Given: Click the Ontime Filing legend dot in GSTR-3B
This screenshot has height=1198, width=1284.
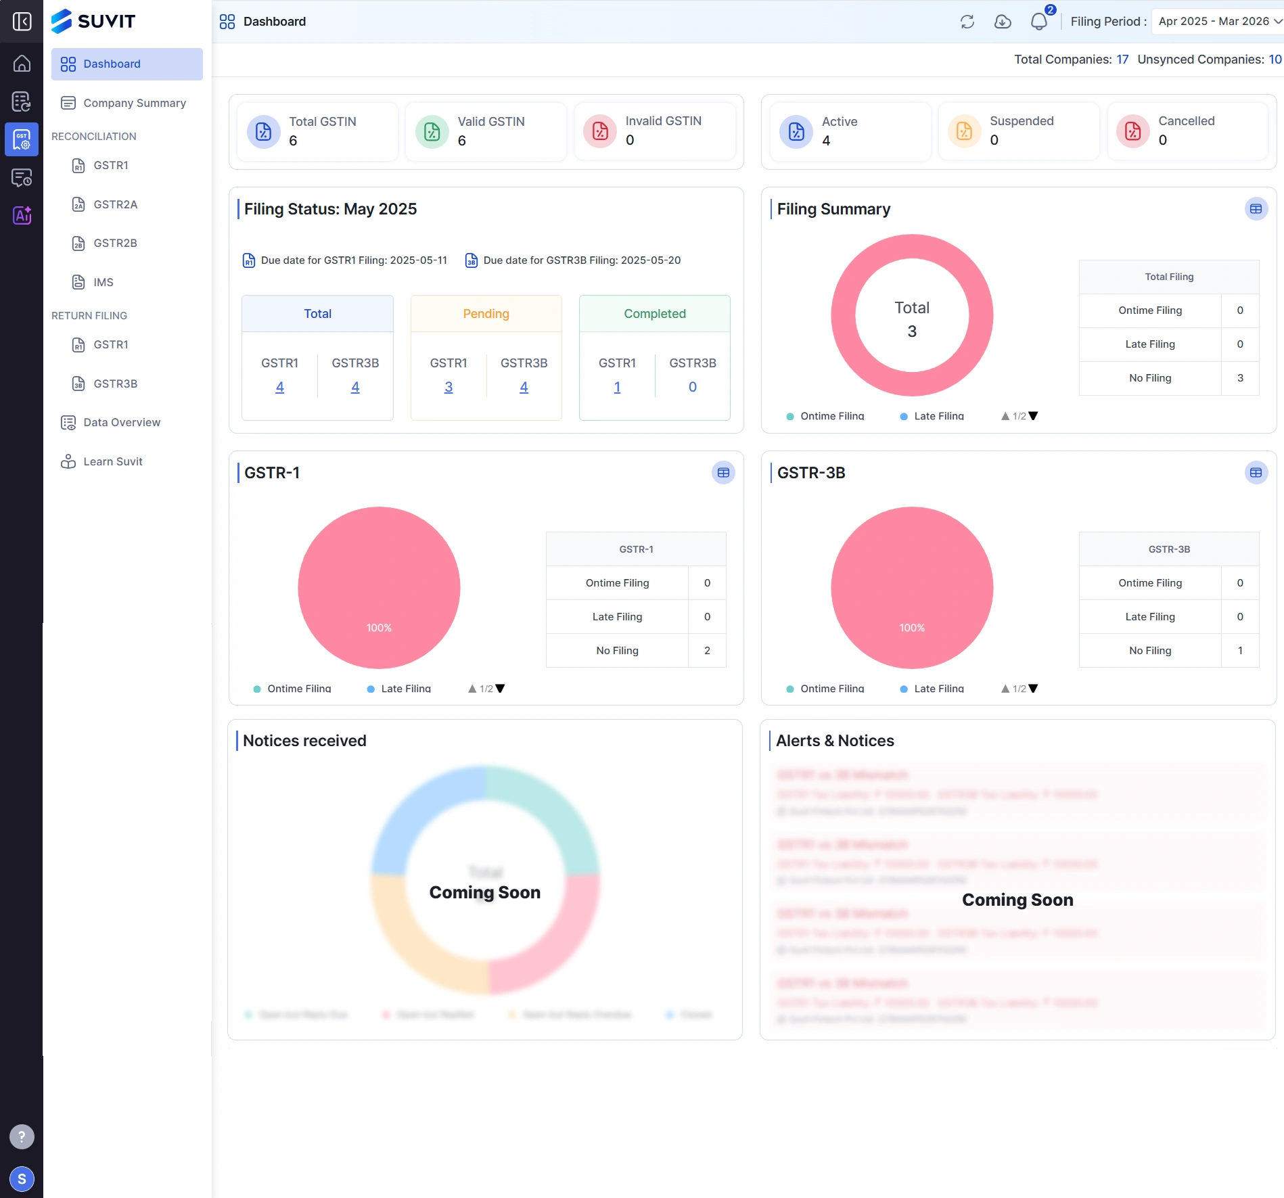Looking at the screenshot, I should [789, 689].
